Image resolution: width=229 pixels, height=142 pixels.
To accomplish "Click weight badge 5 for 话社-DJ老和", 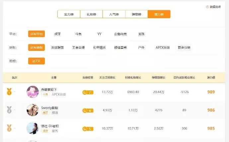I will tap(88, 129).
